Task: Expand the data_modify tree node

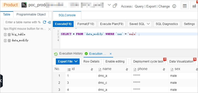Action: [5, 41]
